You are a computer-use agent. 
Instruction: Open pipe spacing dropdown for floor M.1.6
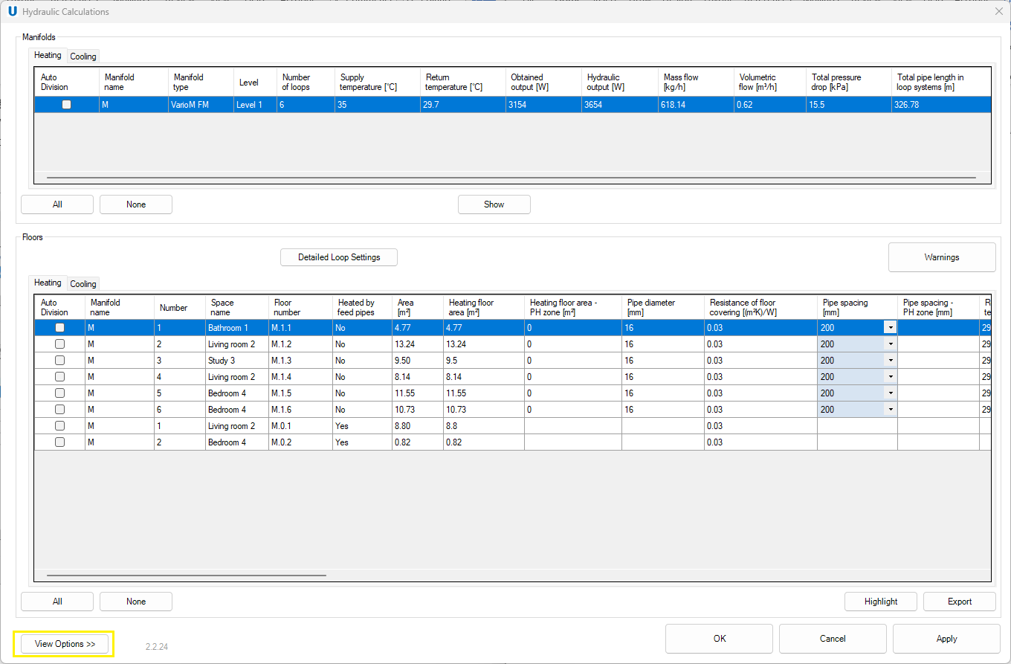point(890,409)
